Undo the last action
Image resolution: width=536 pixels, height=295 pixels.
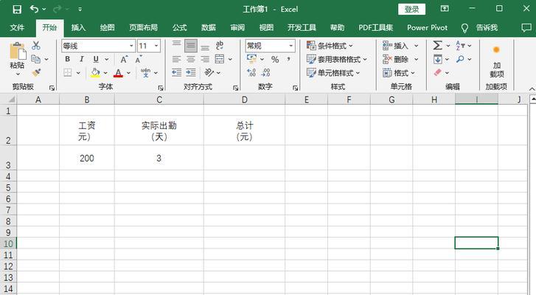pyautogui.click(x=34, y=9)
